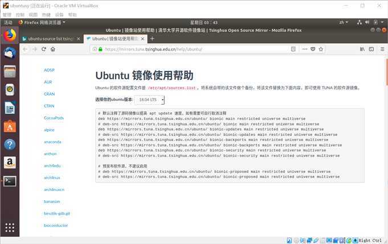Open the Firefox hamburger menu

pos(382,49)
